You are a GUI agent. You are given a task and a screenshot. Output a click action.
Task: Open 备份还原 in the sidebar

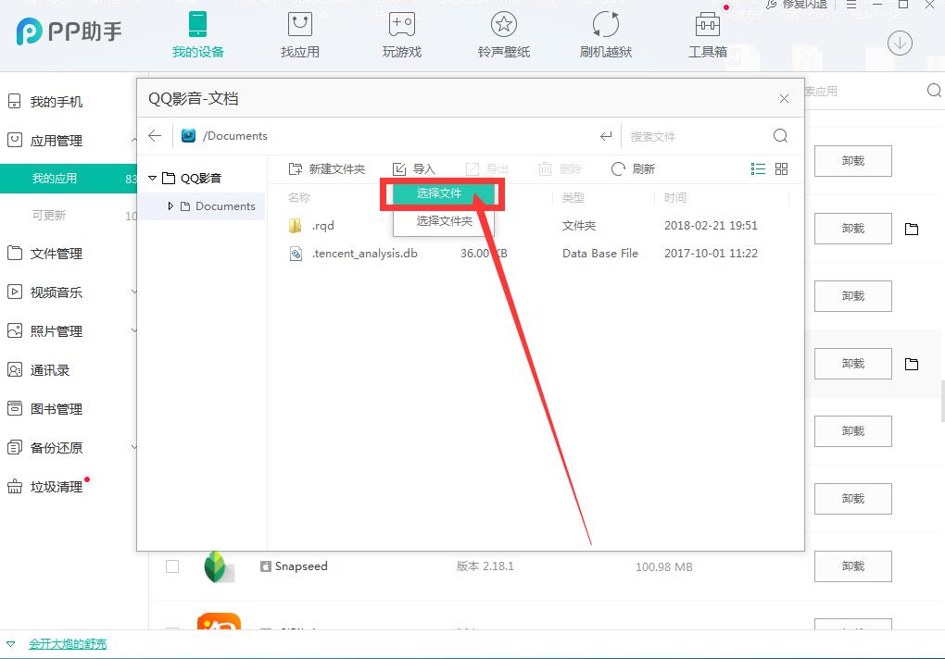point(56,448)
